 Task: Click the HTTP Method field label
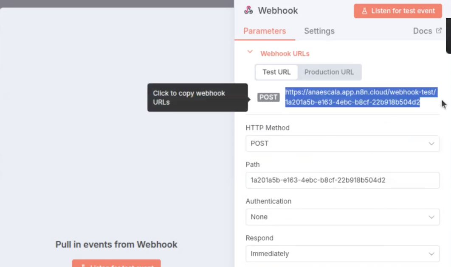pyautogui.click(x=268, y=128)
